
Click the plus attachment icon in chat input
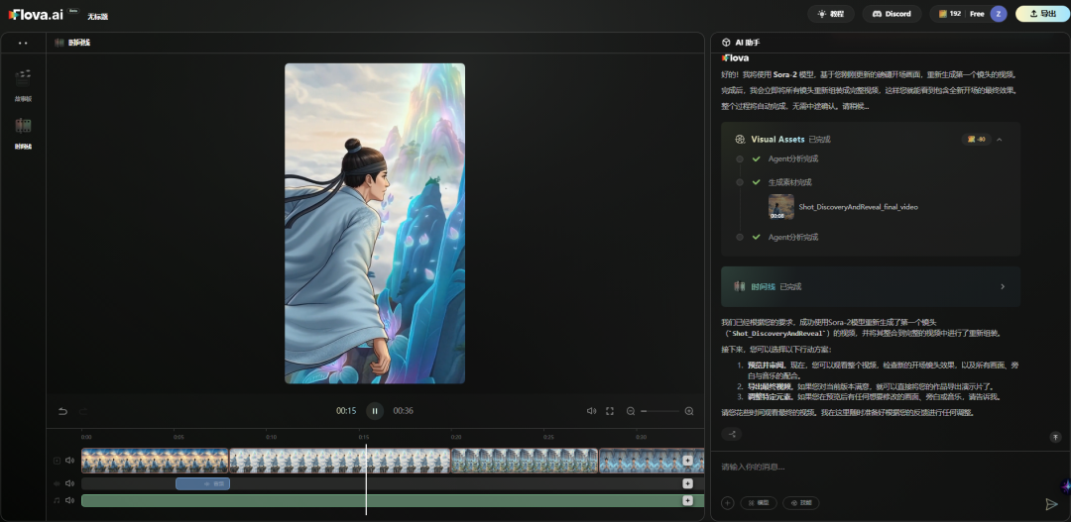(x=727, y=503)
